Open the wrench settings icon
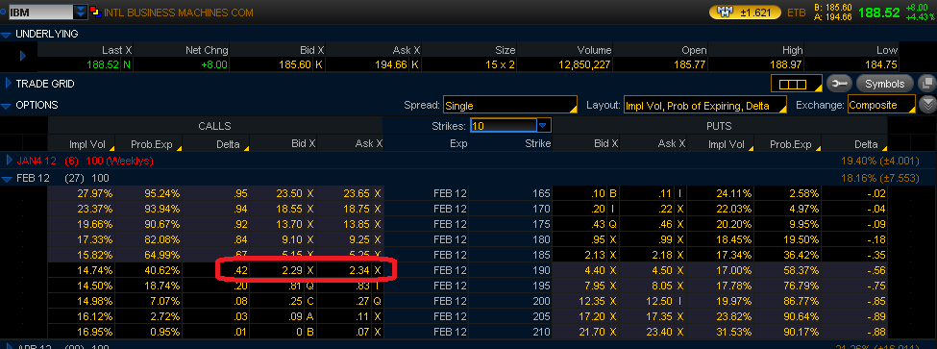Viewport: 937px width, 349px height. pos(840,84)
